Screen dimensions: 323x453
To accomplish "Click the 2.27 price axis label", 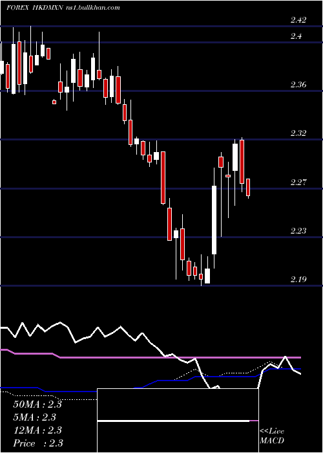I will (x=298, y=182).
